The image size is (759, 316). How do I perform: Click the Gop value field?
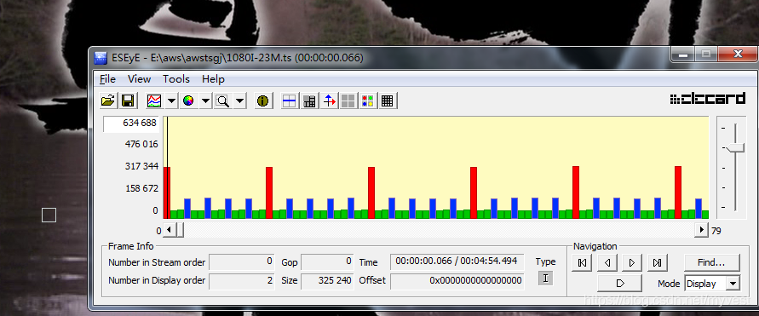click(x=327, y=261)
